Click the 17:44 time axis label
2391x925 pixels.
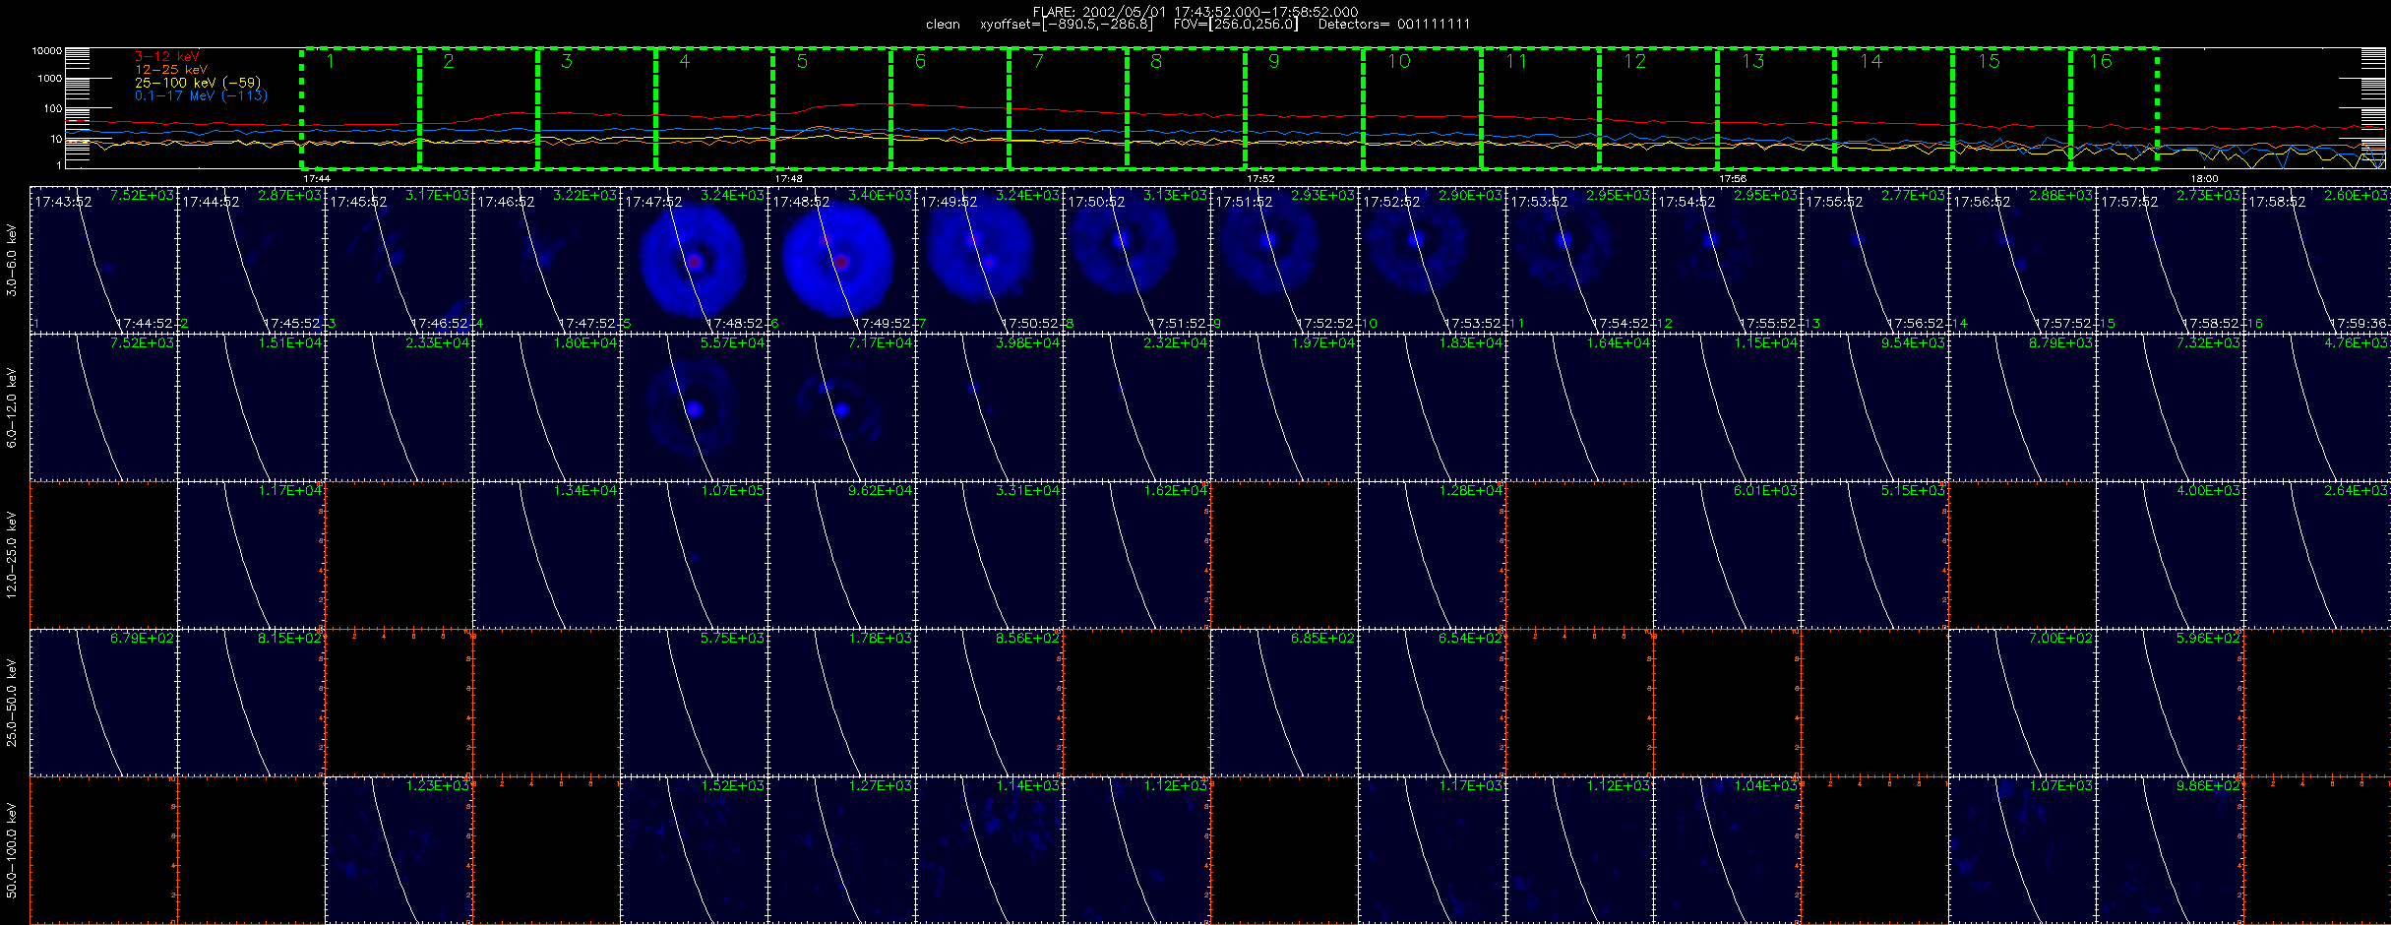coord(317,179)
